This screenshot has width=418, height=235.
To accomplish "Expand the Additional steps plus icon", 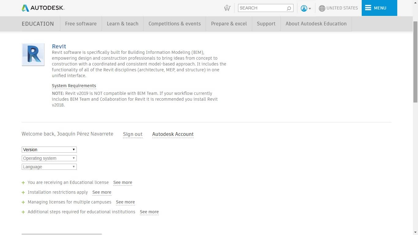I will (x=23, y=212).
